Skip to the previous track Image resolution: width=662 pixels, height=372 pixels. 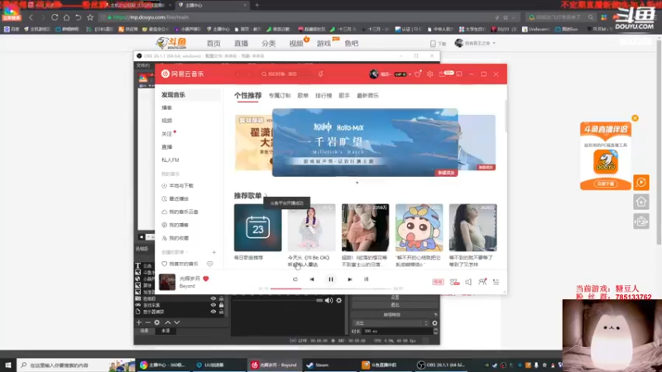(312, 279)
